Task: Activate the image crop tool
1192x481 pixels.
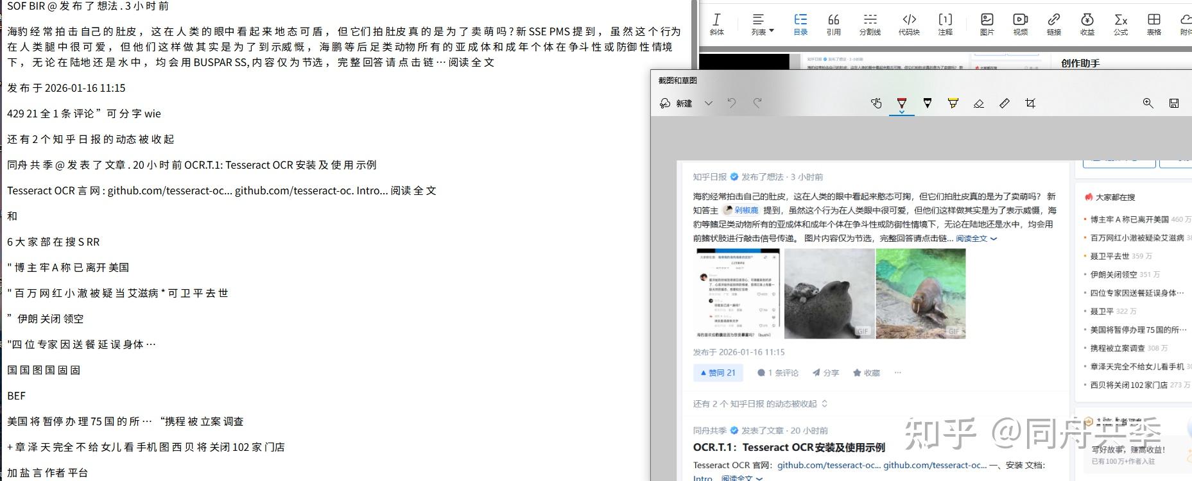Action: [1030, 103]
